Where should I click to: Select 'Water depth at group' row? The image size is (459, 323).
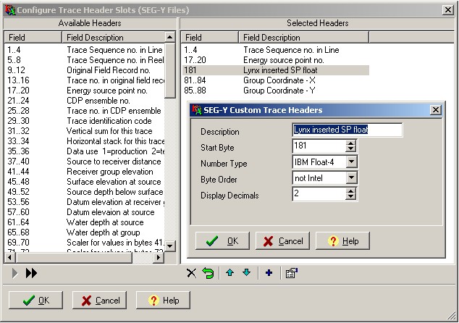[x=85, y=232]
